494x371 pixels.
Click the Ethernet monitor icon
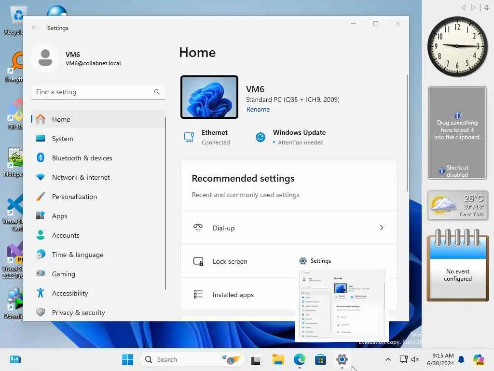189,137
